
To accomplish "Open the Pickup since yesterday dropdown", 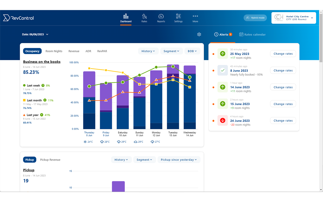I will point(179,159).
